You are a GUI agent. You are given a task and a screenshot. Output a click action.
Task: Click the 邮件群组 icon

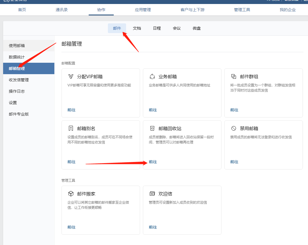(x=233, y=76)
